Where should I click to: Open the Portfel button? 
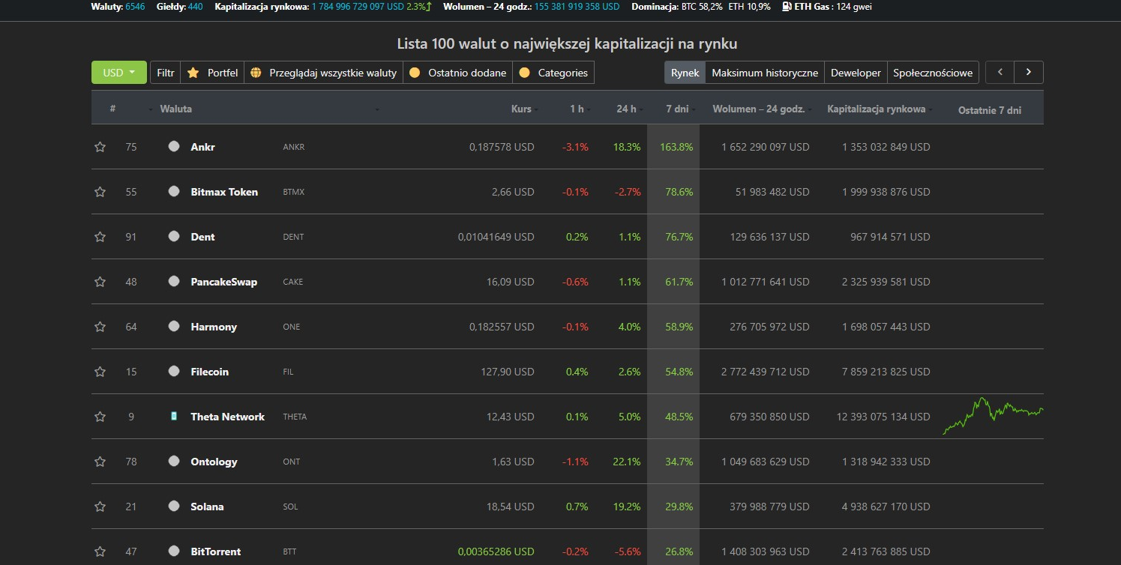click(212, 73)
